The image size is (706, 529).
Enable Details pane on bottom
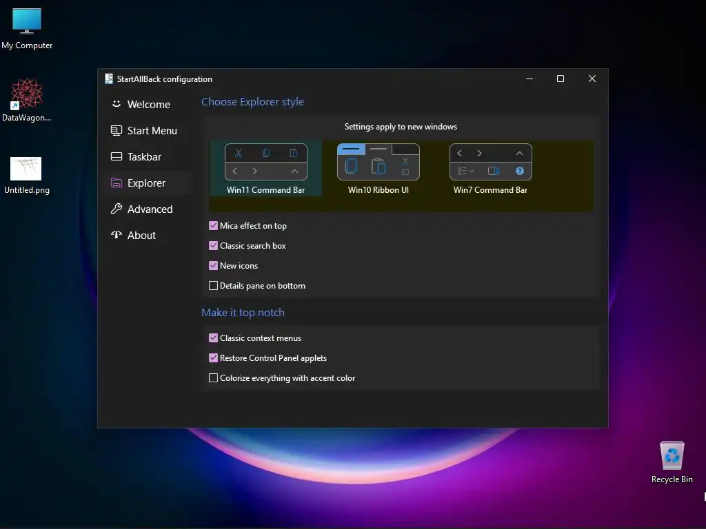tap(214, 286)
